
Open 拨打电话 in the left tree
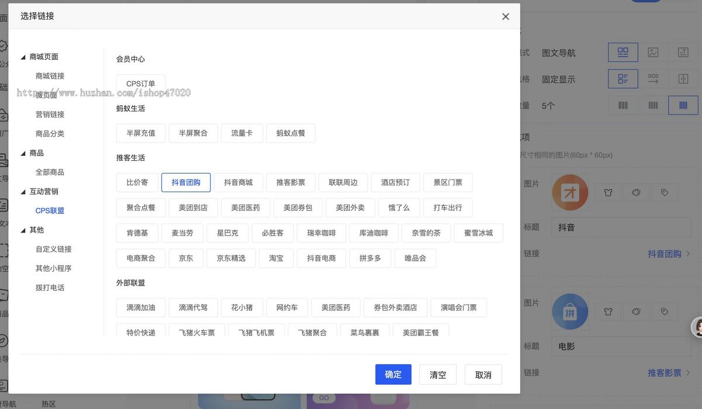(50, 287)
